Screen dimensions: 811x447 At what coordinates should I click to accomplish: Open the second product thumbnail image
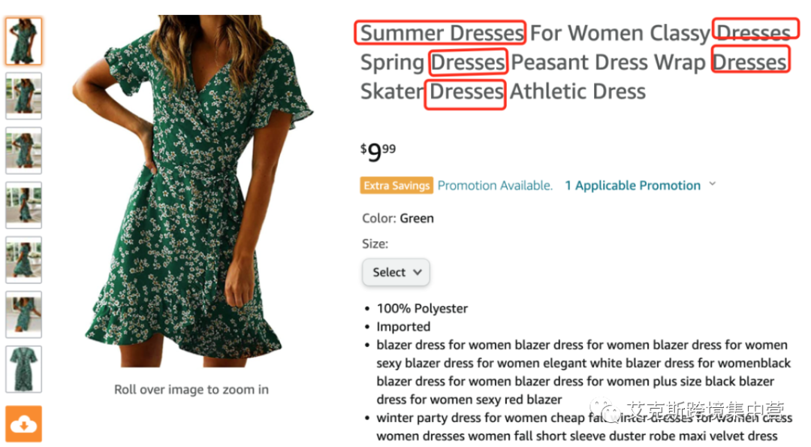tap(24, 95)
